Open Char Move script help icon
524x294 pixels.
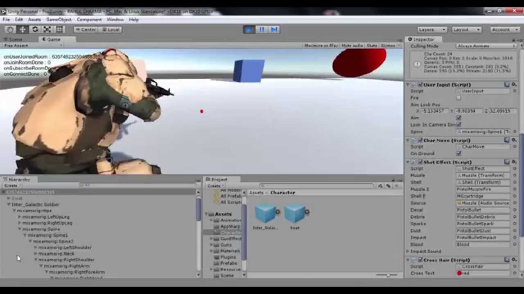coord(507,140)
